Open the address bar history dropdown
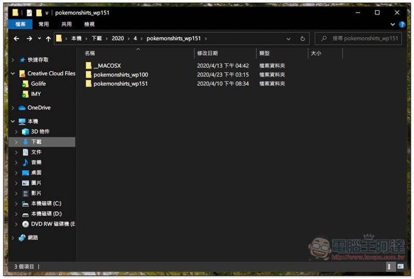The image size is (414, 279). tap(288, 39)
